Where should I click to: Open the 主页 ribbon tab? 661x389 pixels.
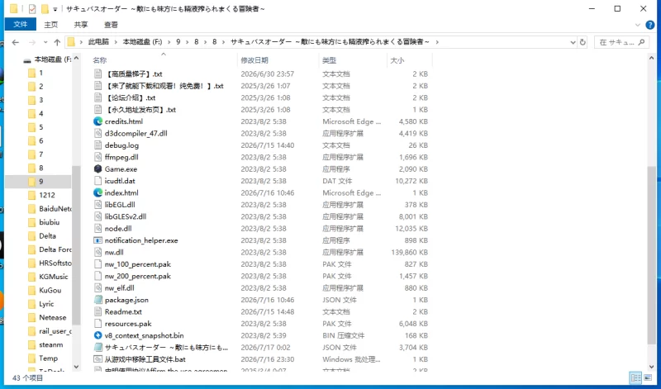(x=51, y=25)
